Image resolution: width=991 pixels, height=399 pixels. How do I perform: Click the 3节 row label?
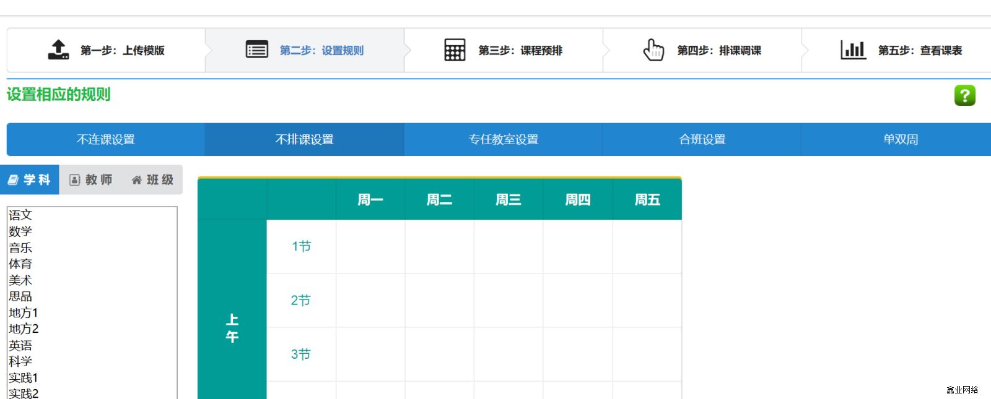(x=301, y=354)
